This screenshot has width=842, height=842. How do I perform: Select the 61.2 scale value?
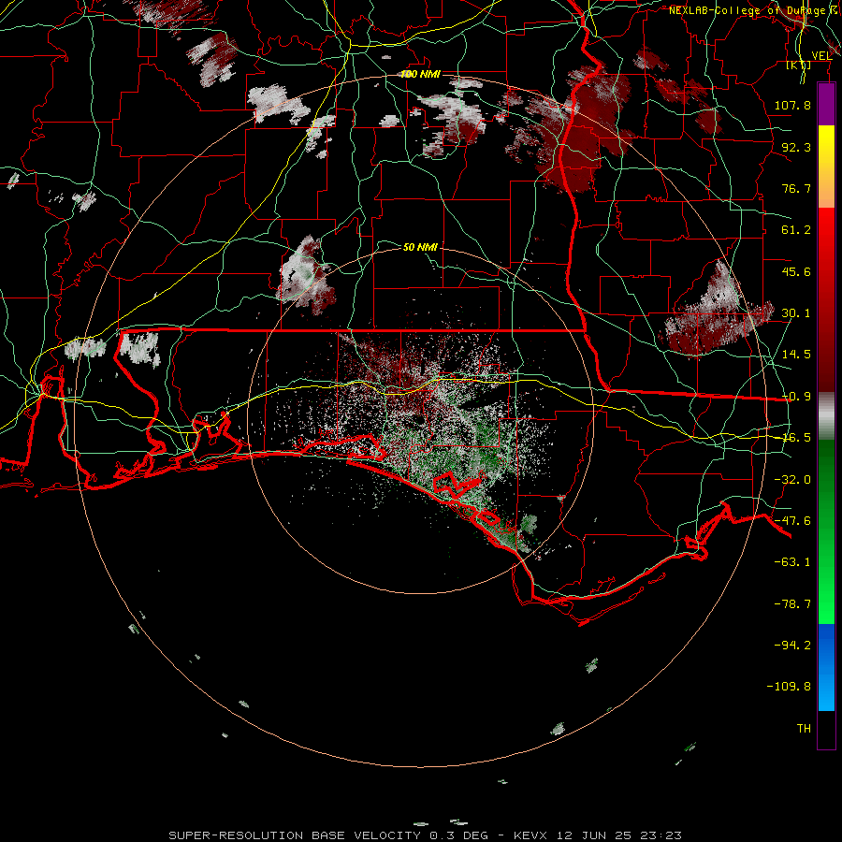point(796,230)
